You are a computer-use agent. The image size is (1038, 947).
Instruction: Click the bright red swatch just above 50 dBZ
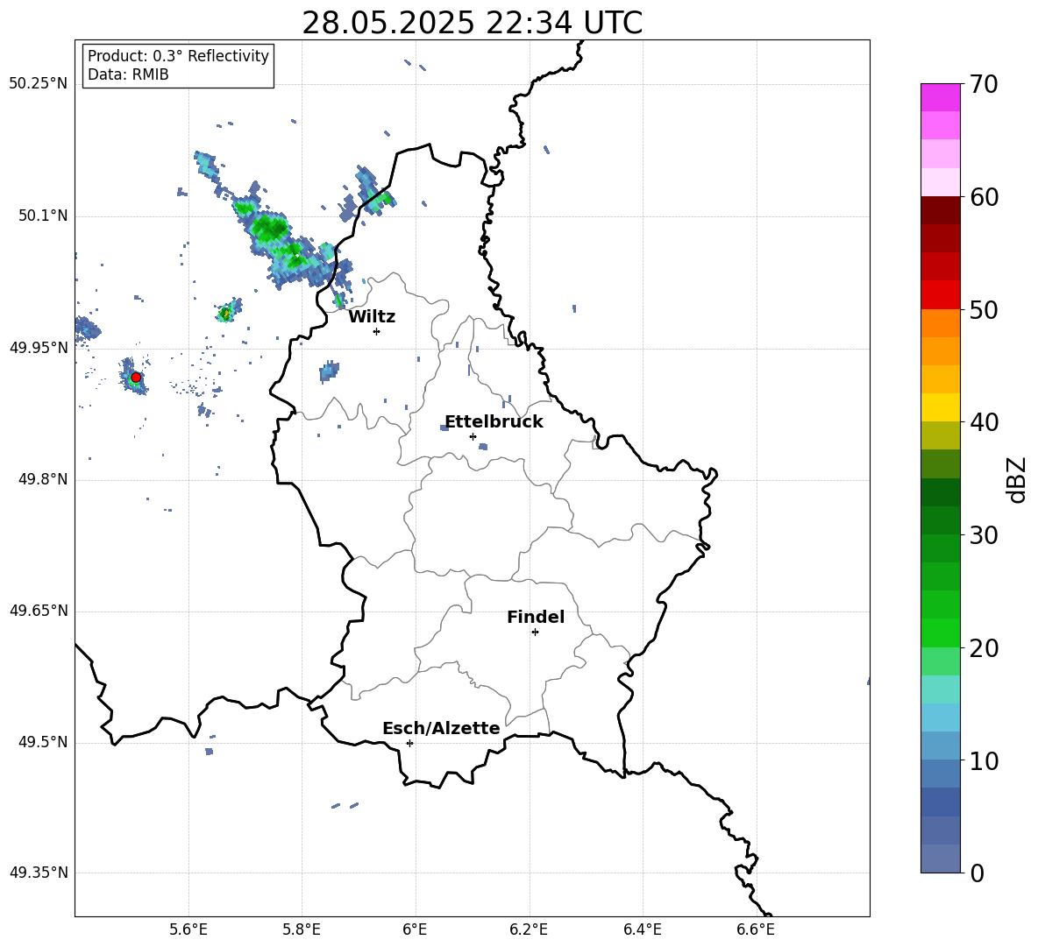coord(940,295)
